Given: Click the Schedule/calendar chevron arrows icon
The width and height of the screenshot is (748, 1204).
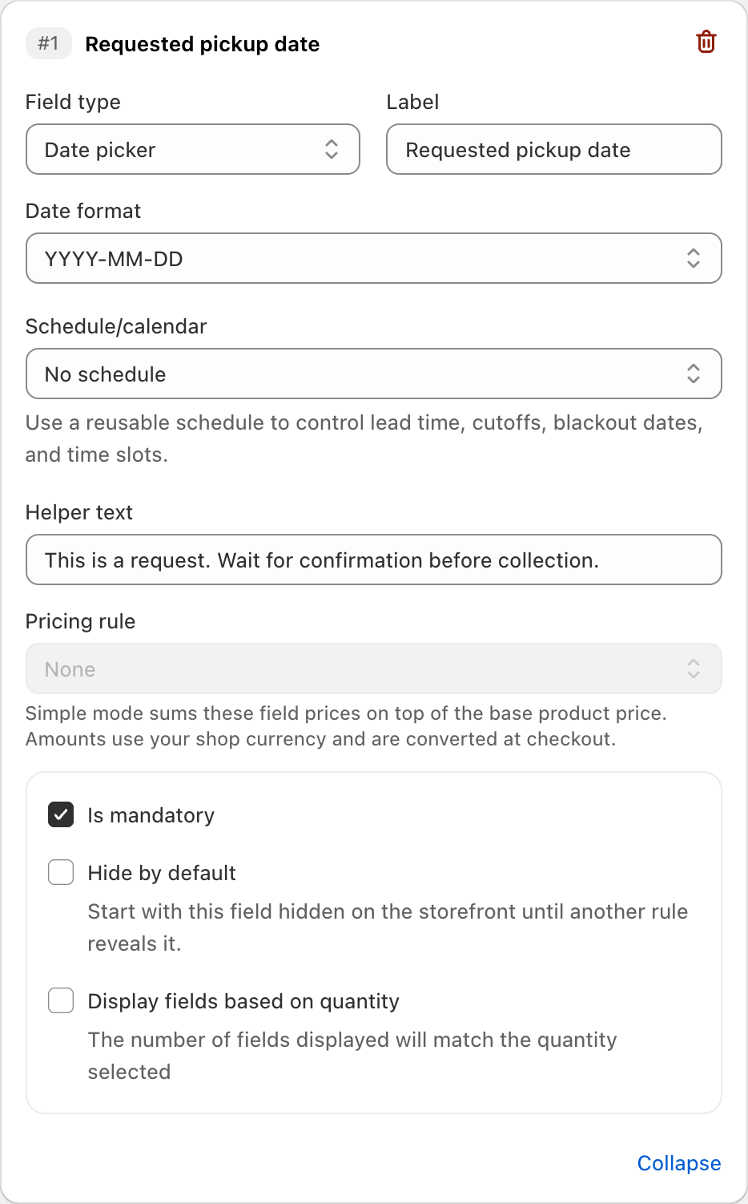Looking at the screenshot, I should coord(694,374).
